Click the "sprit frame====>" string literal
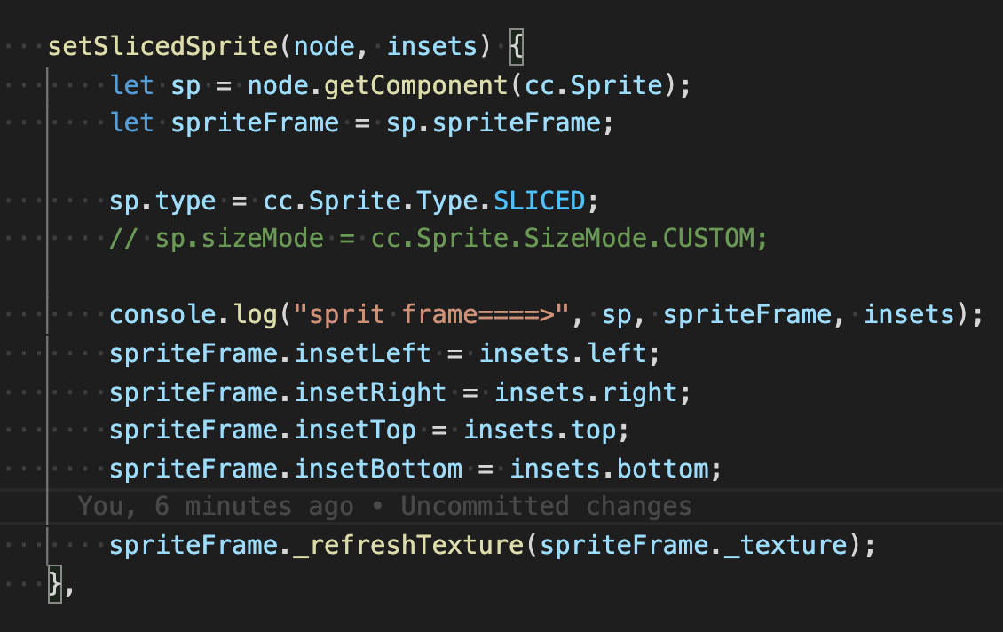Viewport: 1003px width, 632px height. pos(430,315)
